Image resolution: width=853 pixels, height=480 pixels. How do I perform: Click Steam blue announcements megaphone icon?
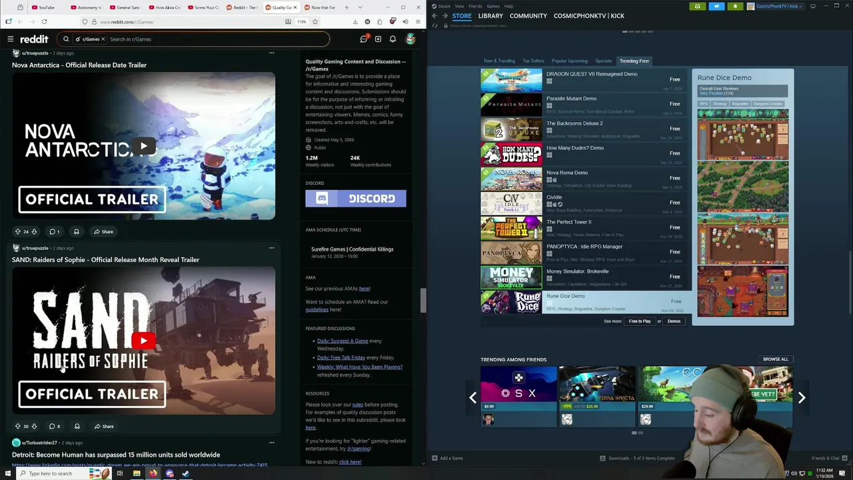pyautogui.click(x=716, y=6)
